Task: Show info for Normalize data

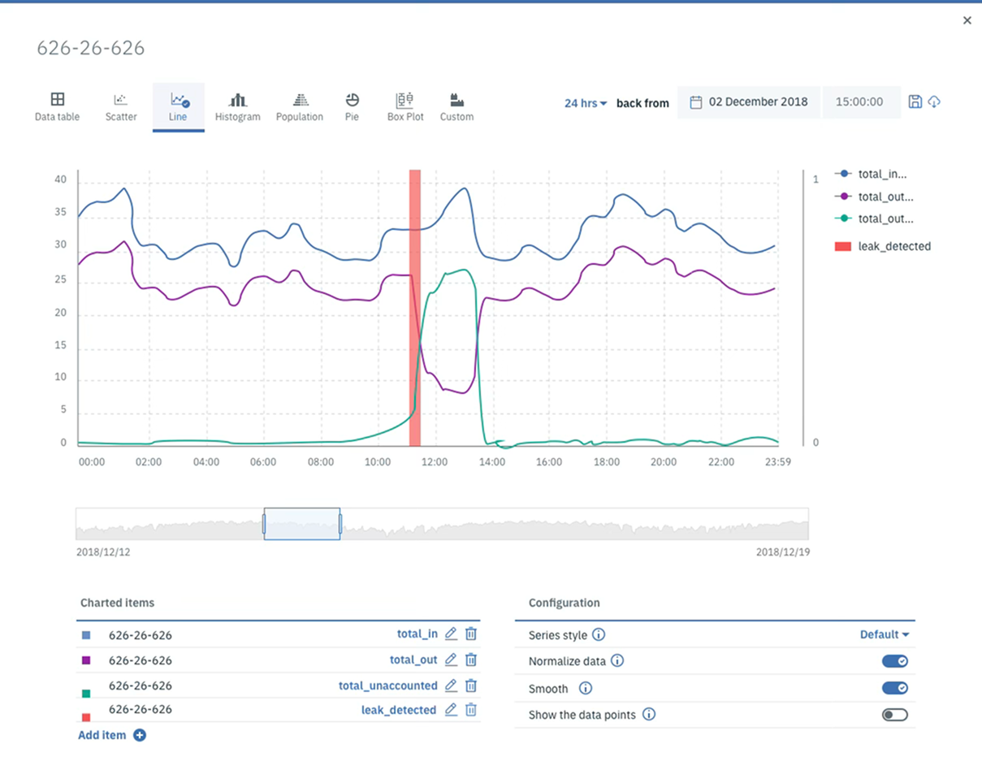Action: pos(617,660)
